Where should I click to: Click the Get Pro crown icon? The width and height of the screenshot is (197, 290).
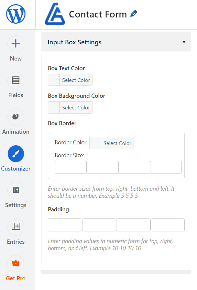(16, 263)
